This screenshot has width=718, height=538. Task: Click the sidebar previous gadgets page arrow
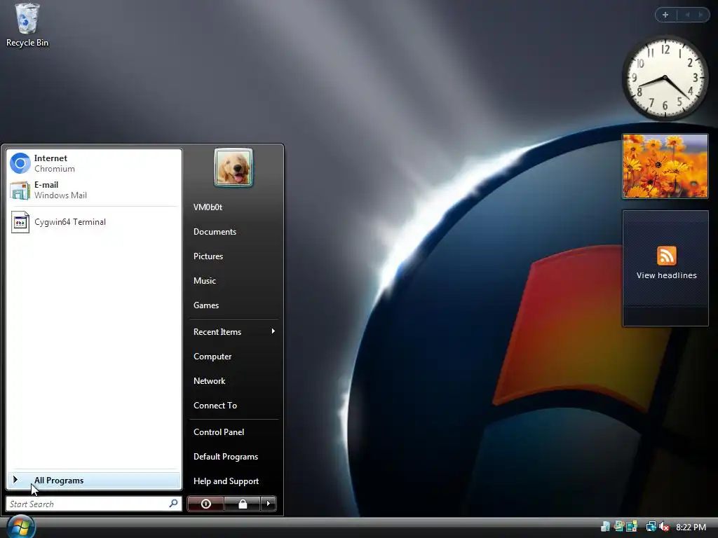687,15
